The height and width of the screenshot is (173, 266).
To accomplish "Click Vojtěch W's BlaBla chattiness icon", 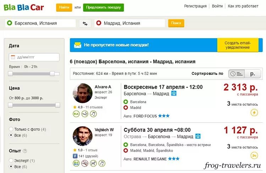I will pyautogui.click(x=76, y=163).
